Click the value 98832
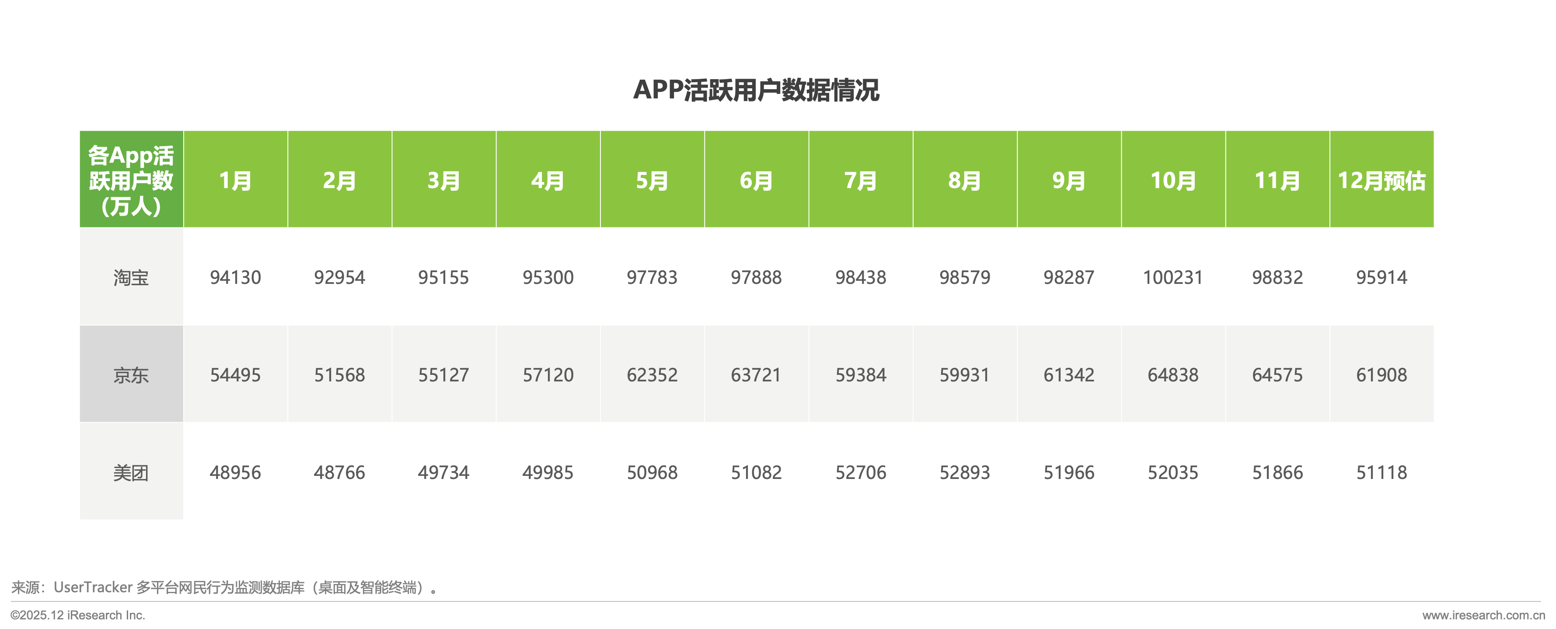This screenshot has width=1556, height=629. (x=1277, y=277)
